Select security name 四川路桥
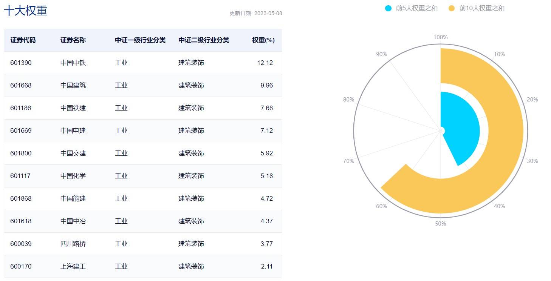This screenshot has height=281, width=551. [x=73, y=244]
